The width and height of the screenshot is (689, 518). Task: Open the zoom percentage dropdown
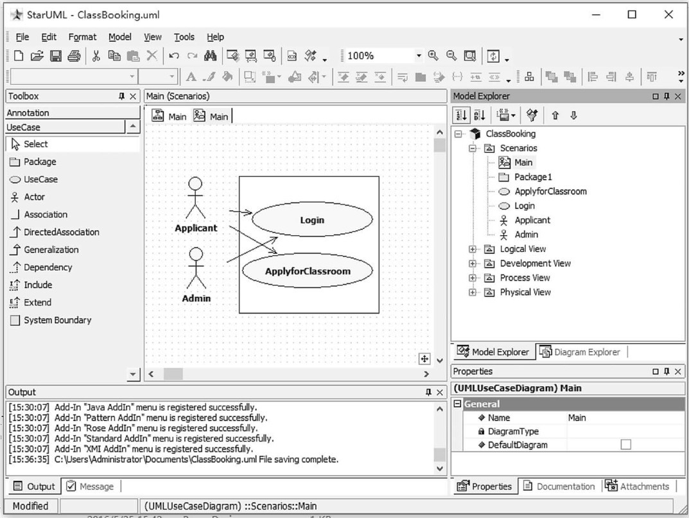pos(419,55)
